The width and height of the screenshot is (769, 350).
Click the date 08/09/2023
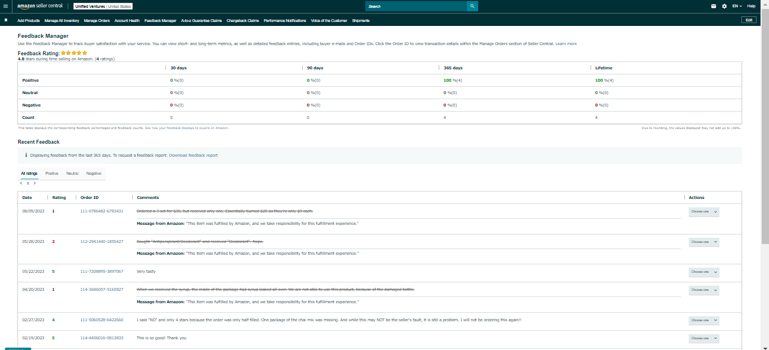coord(33,211)
